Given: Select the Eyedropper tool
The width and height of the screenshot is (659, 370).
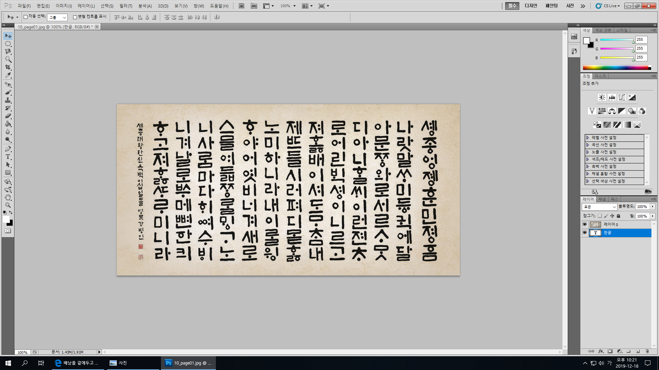Looking at the screenshot, I should pos(8,75).
